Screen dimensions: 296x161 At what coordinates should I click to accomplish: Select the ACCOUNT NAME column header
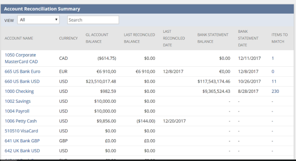tap(19, 38)
